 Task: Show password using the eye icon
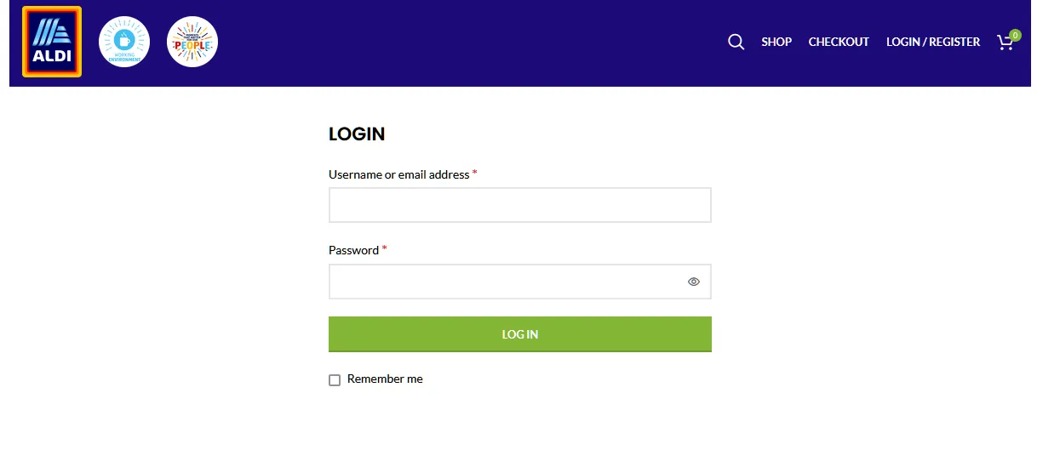tap(694, 282)
